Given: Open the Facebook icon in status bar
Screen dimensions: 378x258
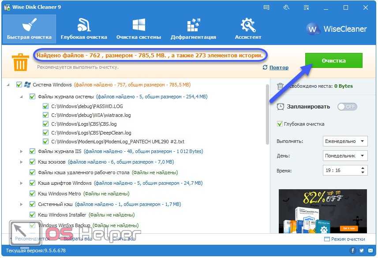Looking at the screenshot, I should point(353,251).
